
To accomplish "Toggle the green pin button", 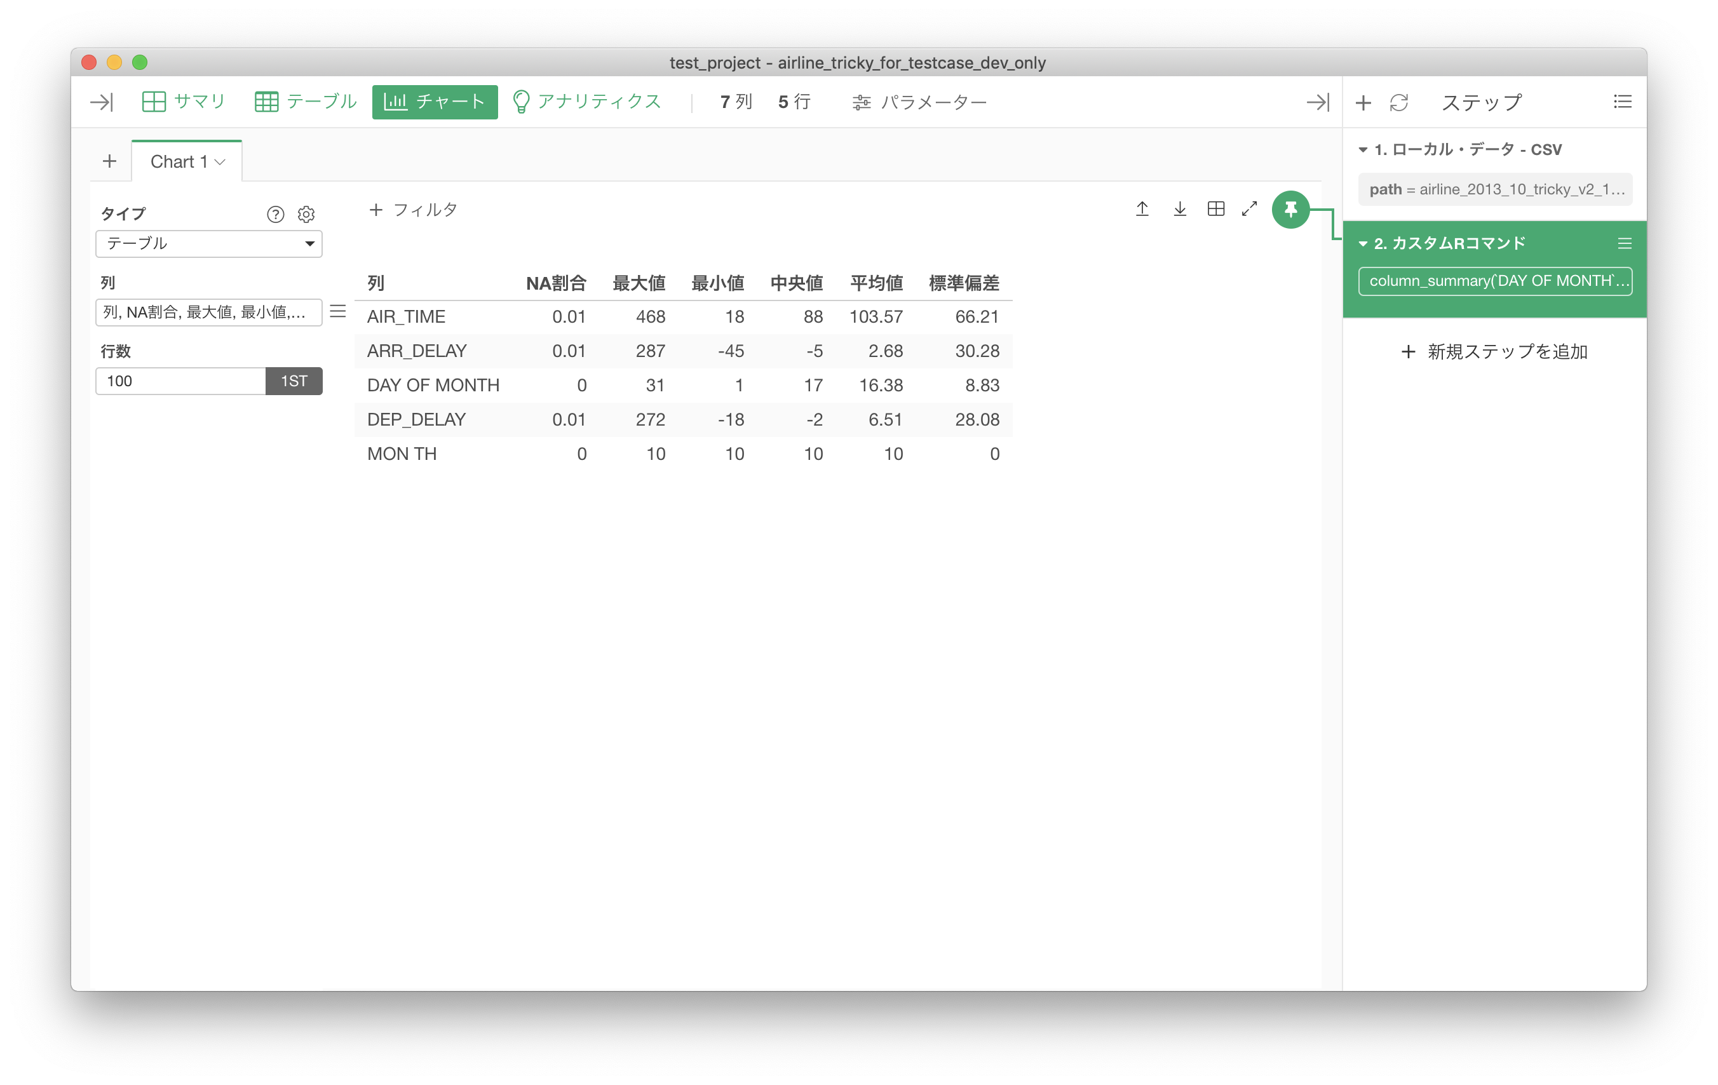I will 1290,210.
